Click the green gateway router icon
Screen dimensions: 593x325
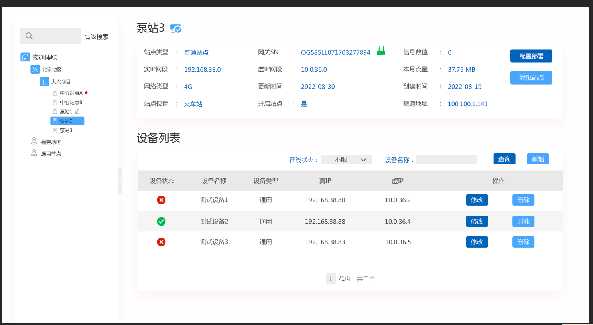coord(381,51)
